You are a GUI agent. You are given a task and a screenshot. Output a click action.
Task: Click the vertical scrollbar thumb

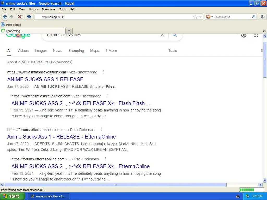265,59
